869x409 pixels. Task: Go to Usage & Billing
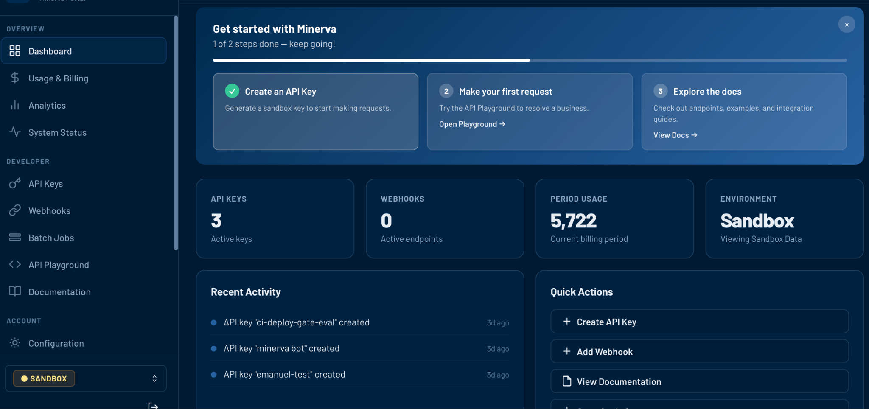pos(84,78)
